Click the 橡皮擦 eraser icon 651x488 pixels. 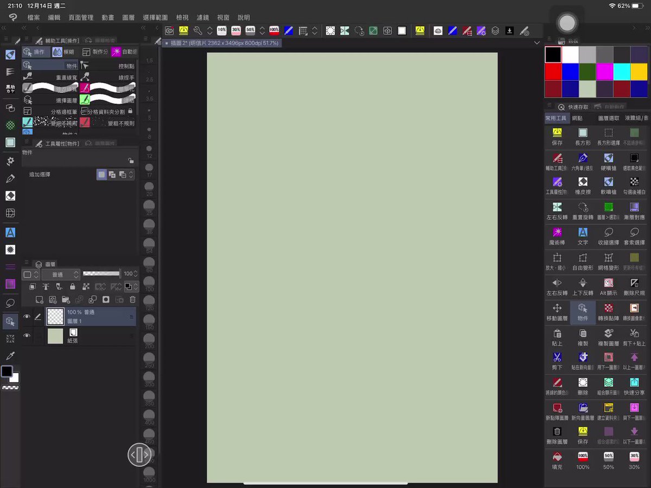click(x=583, y=182)
